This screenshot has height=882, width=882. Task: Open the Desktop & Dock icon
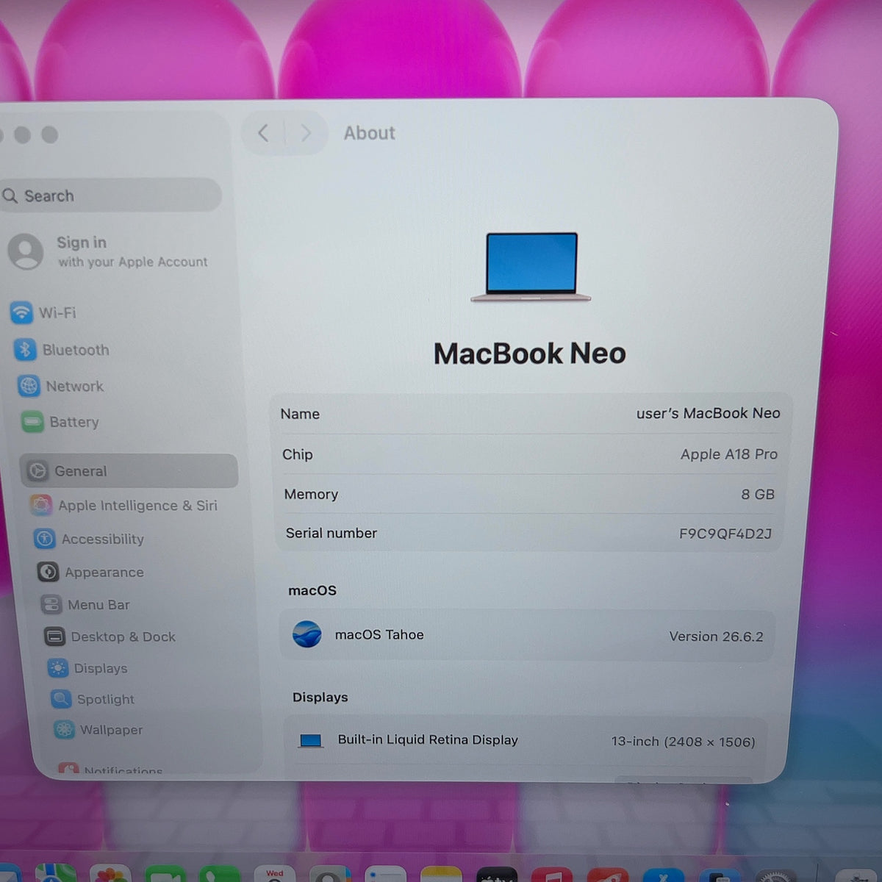[x=54, y=637]
